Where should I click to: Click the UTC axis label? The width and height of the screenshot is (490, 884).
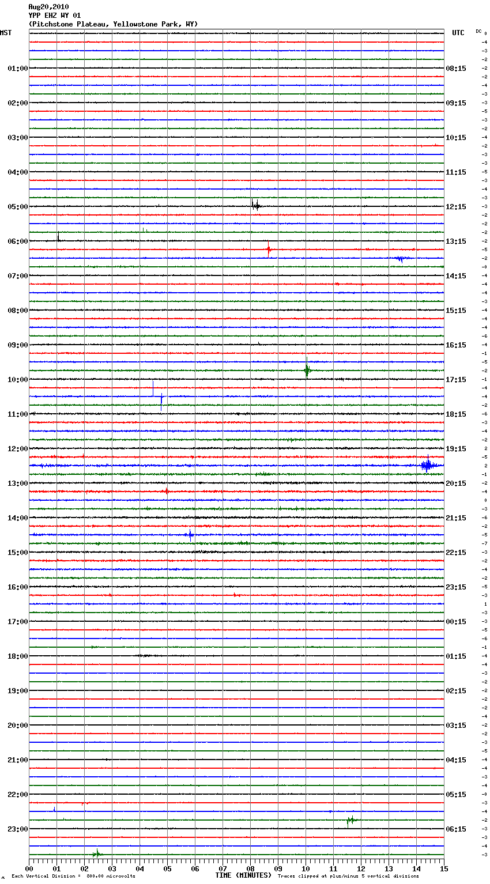[x=458, y=33]
